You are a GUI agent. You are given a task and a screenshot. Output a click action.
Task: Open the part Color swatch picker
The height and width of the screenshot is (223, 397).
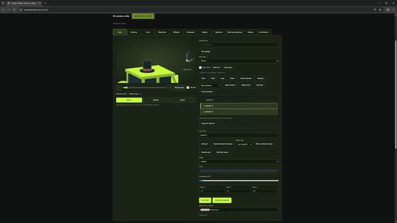coord(239,171)
